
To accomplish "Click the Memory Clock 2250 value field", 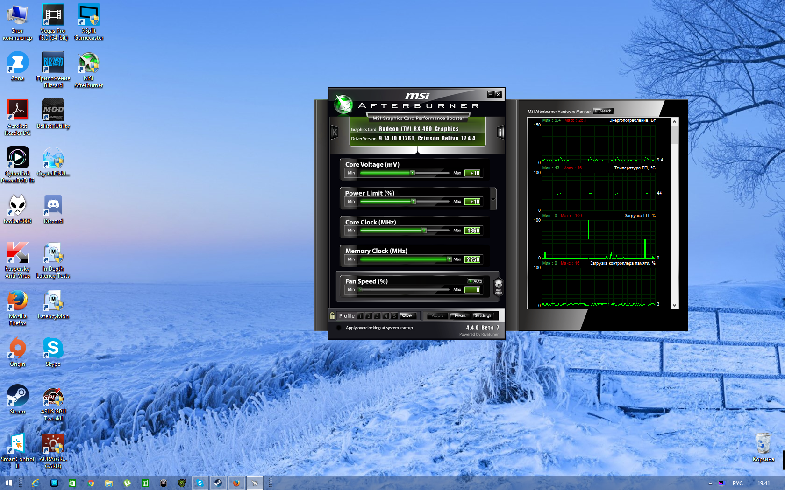I will (472, 259).
